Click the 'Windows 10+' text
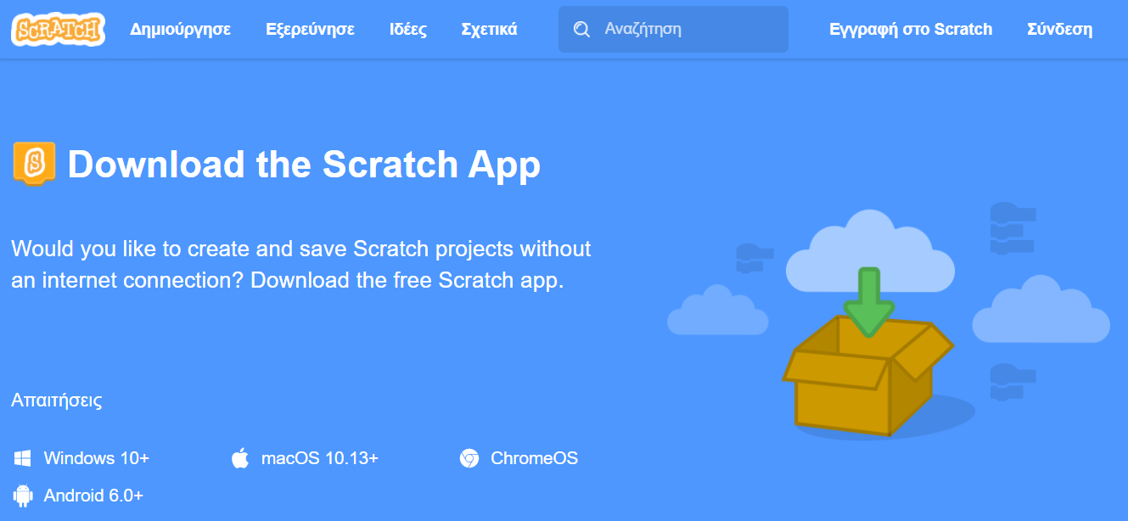This screenshot has height=521, width=1128. [x=97, y=458]
